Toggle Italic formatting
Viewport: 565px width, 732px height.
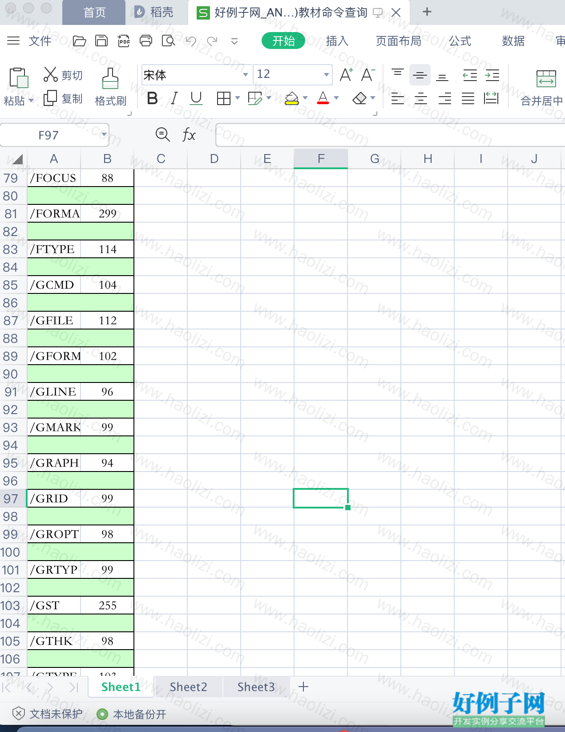coord(174,98)
